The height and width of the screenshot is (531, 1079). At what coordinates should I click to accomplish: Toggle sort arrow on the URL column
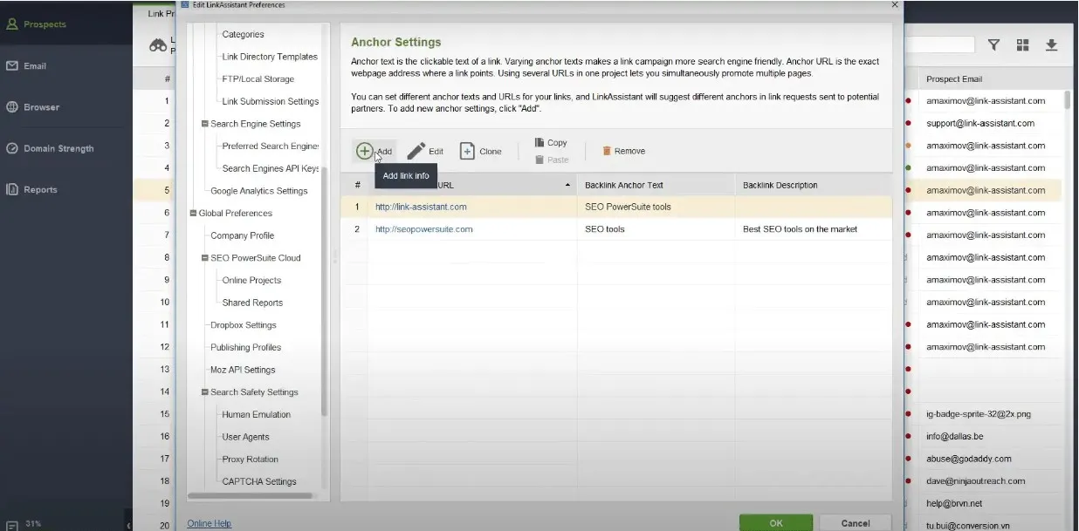click(568, 186)
